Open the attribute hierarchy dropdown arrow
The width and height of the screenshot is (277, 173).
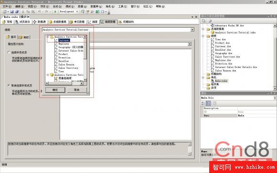(x=190, y=44)
